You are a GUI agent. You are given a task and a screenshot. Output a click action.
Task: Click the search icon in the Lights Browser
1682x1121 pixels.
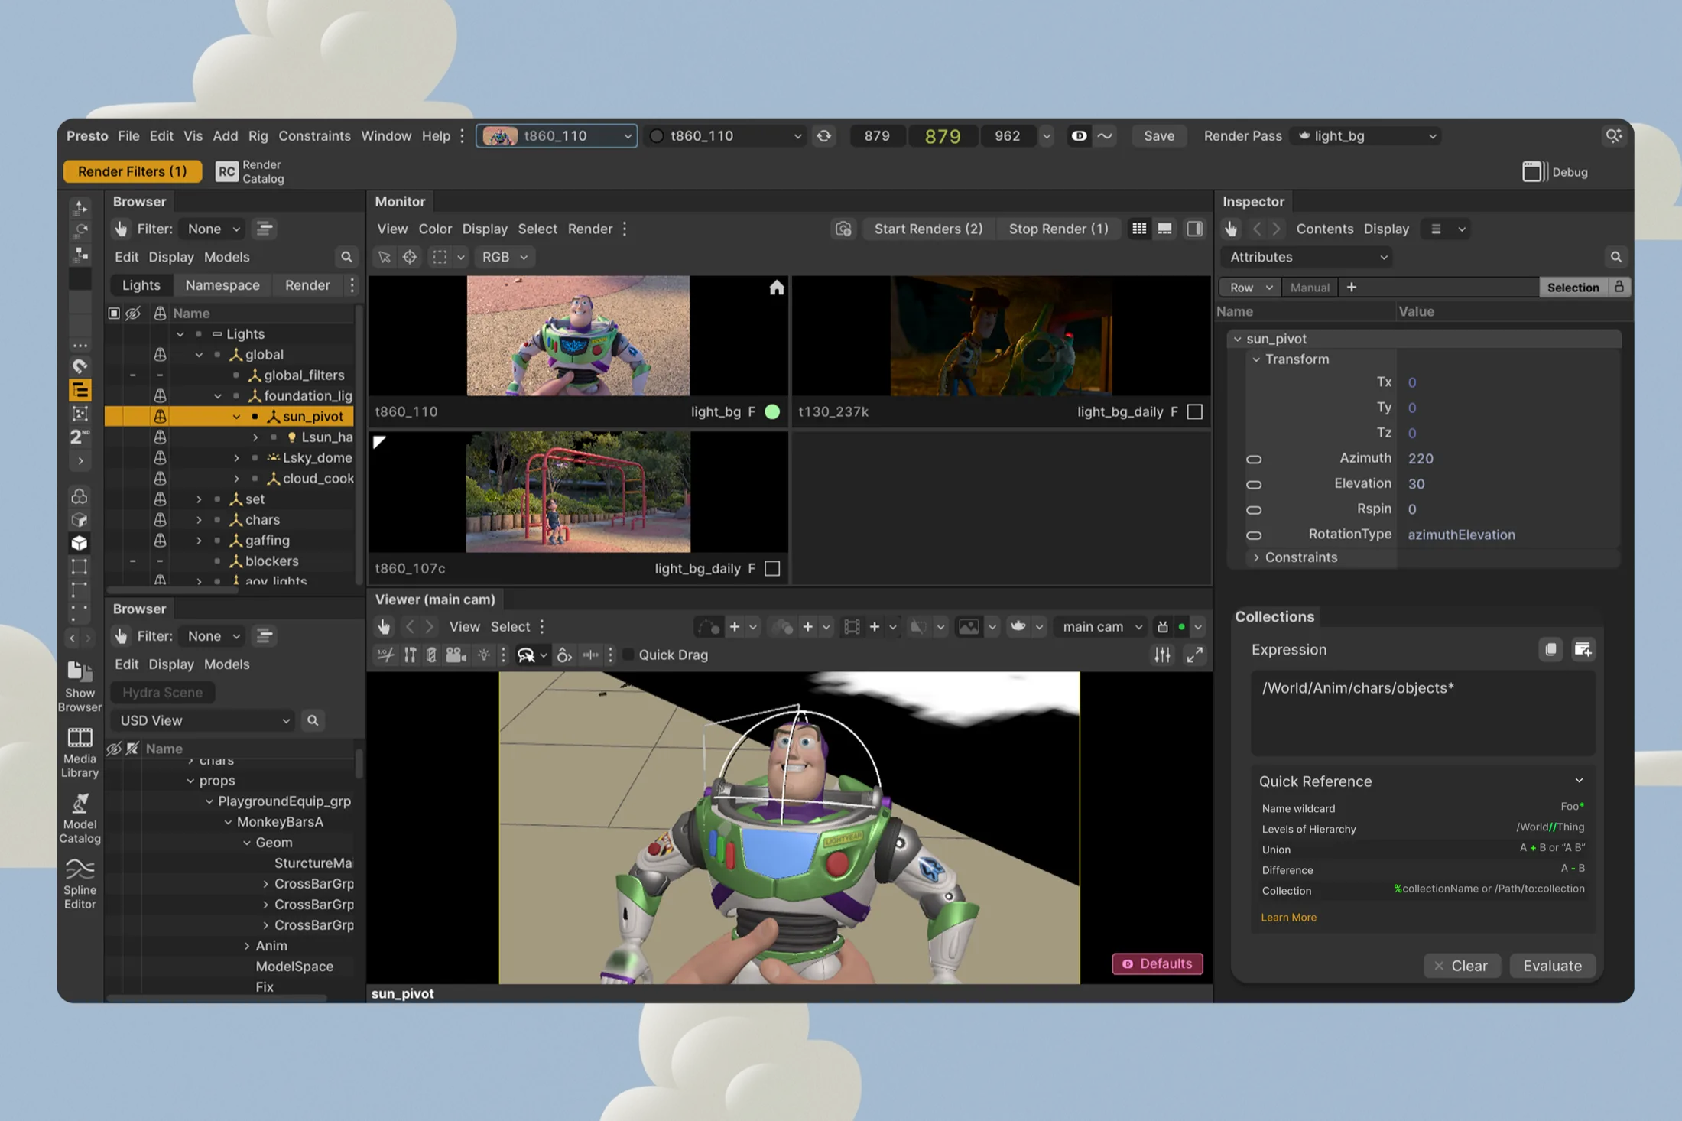(346, 257)
